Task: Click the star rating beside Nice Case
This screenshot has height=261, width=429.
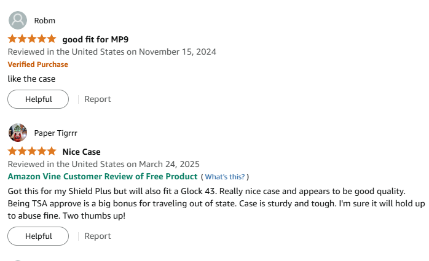Action: click(32, 151)
